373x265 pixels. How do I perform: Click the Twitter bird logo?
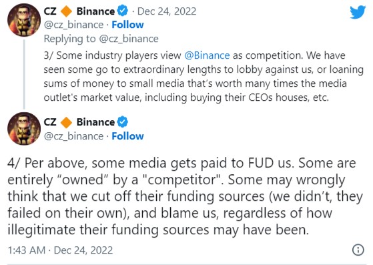click(358, 12)
